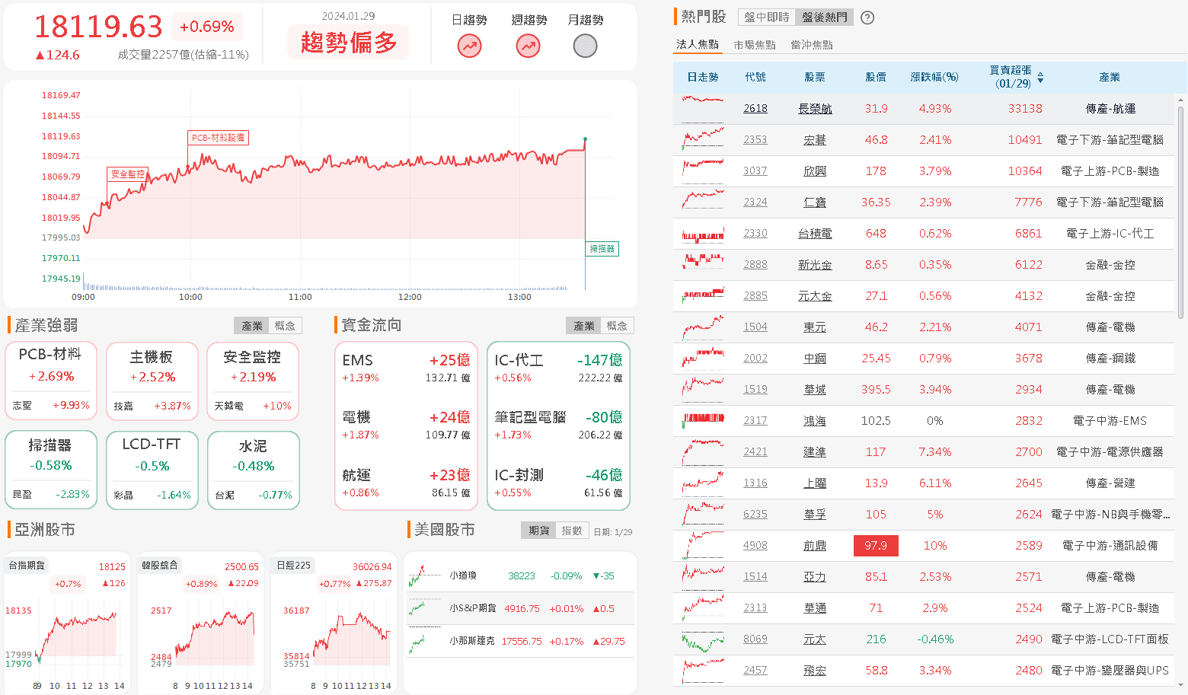
Task: Switch hot stocks to 盤中即時 mode
Action: tap(766, 18)
